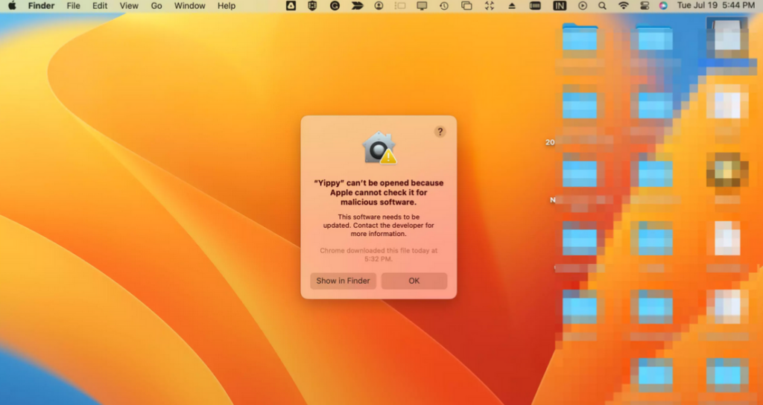Open the Finder menu
This screenshot has height=405, width=763.
coord(42,6)
